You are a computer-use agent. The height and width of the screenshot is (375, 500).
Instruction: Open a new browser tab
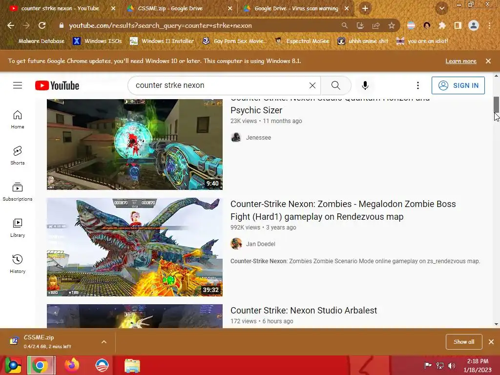tap(365, 8)
